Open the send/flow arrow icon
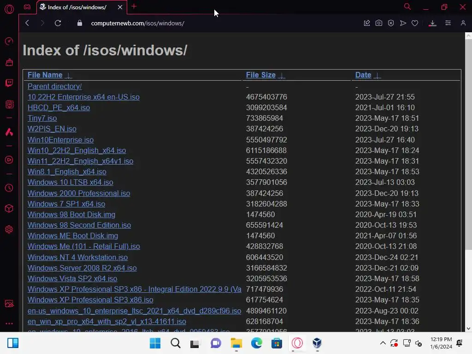 (x=403, y=23)
